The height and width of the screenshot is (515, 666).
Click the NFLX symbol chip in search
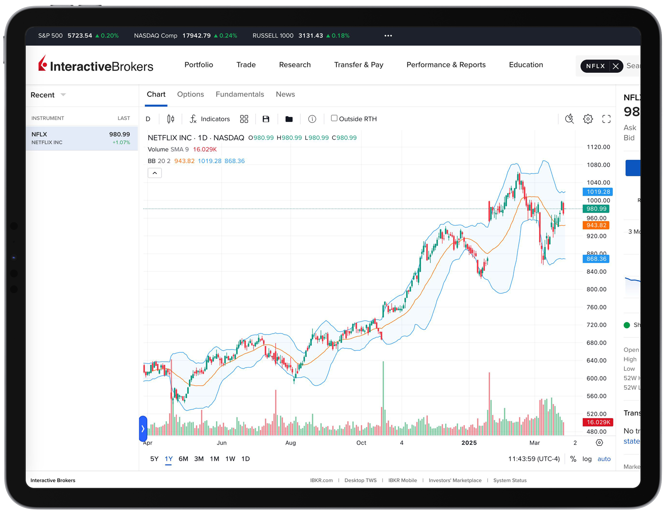(x=595, y=66)
